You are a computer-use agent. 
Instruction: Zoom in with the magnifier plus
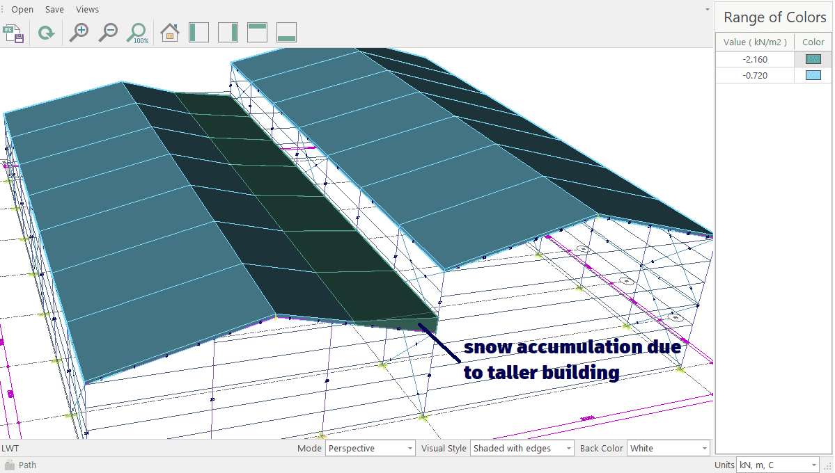coord(79,33)
